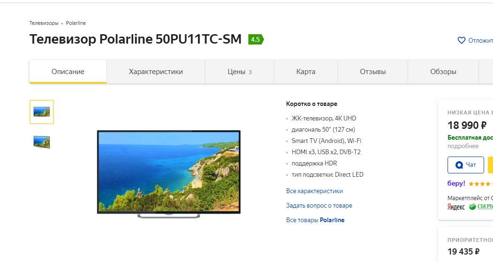Click the 19 435 ₽ price
The image size is (493, 262).
tap(463, 252)
